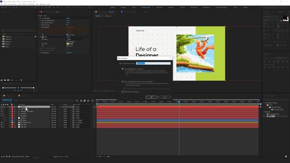Toggle visibility of the Media_01 layer
The image size is (290, 163).
[2, 123]
